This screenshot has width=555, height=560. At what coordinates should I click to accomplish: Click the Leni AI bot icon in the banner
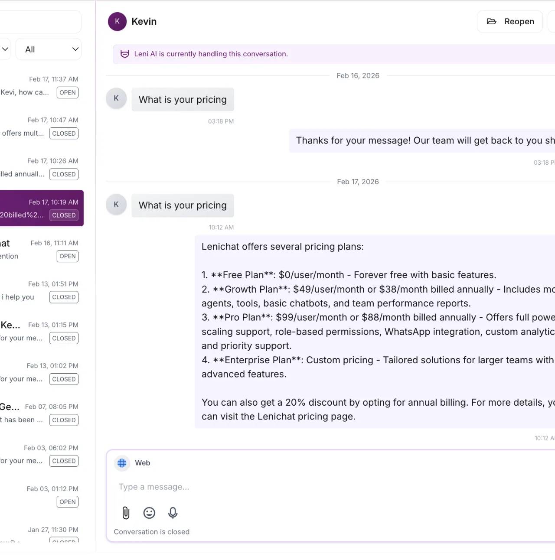124,54
